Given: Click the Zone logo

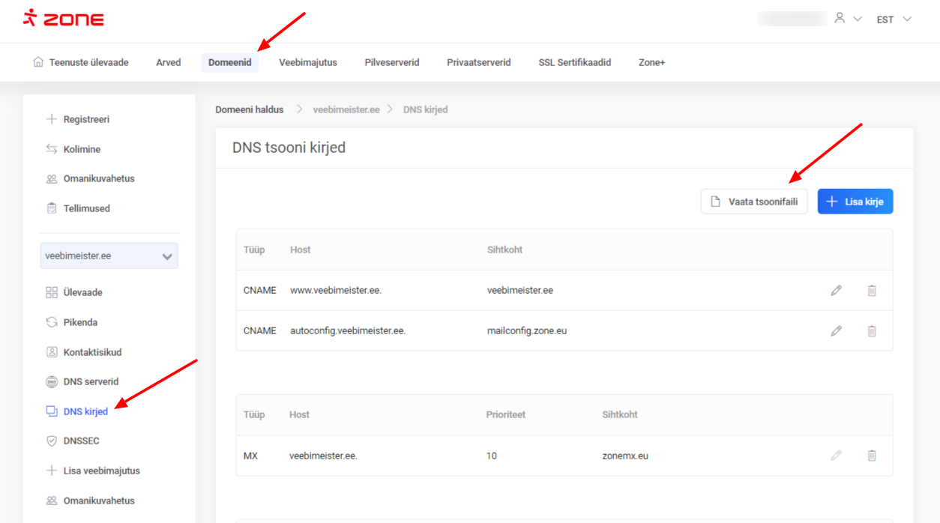Looking at the screenshot, I should coord(63,19).
